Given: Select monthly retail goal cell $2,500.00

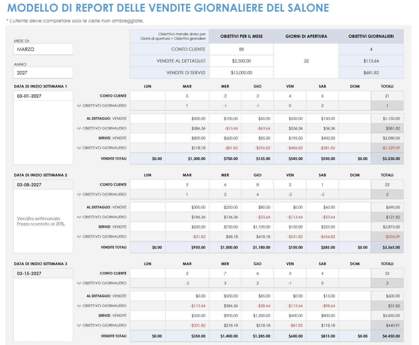Looking at the screenshot, I should (x=241, y=61).
